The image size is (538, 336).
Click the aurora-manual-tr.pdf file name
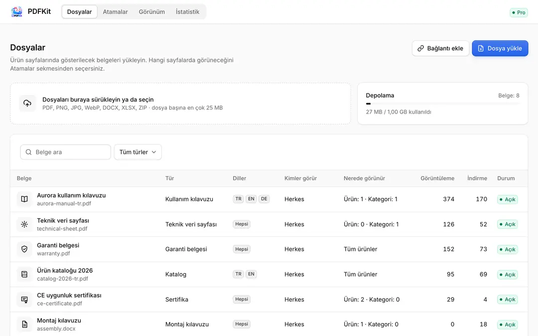tap(64, 203)
